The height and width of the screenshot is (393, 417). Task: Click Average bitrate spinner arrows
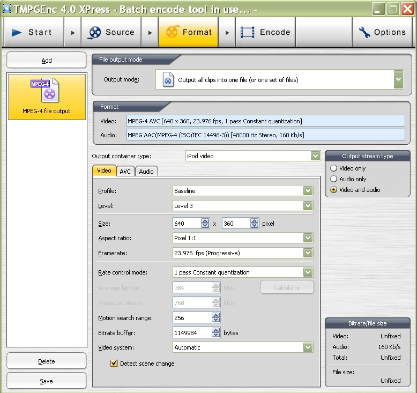tap(215, 287)
